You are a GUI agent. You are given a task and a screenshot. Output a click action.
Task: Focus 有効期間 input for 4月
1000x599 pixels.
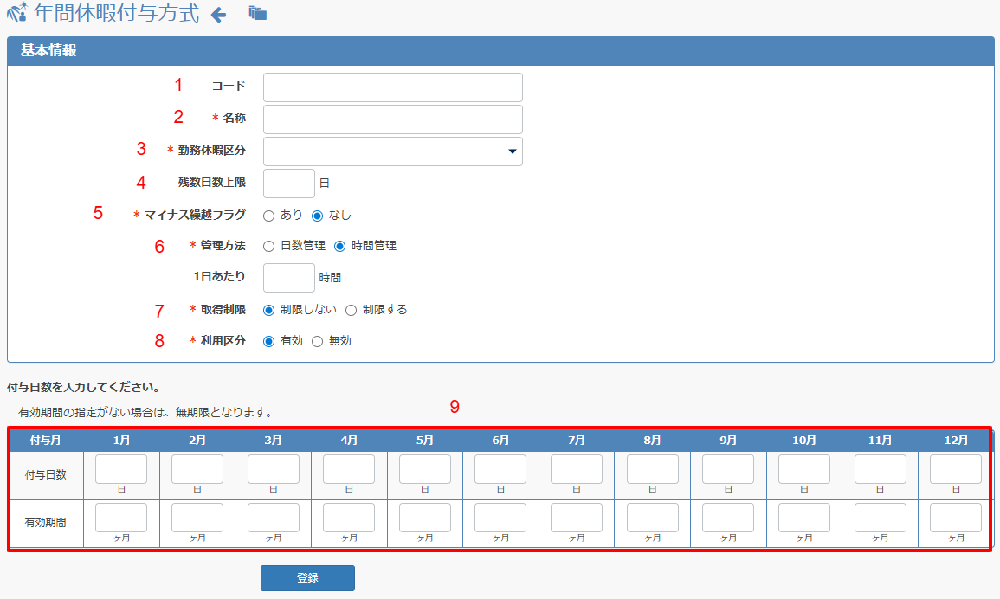pos(349,518)
